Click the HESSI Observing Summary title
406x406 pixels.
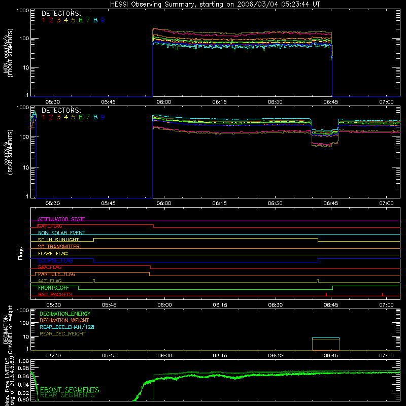pyautogui.click(x=215, y=5)
